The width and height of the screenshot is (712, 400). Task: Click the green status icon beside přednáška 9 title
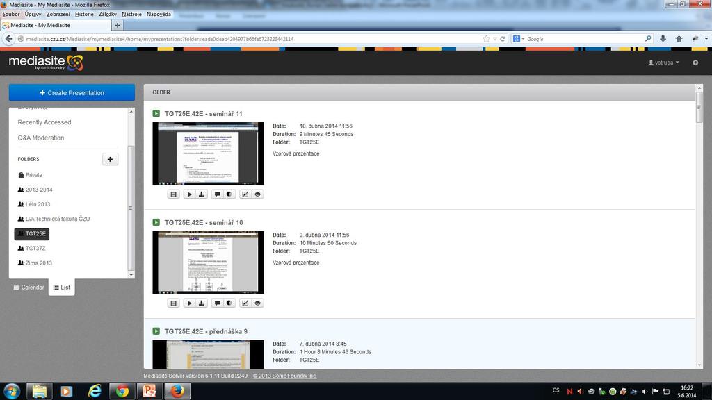(156, 331)
